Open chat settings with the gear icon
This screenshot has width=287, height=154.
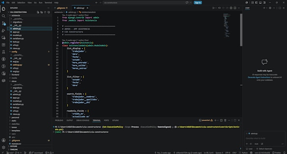tap(270, 8)
